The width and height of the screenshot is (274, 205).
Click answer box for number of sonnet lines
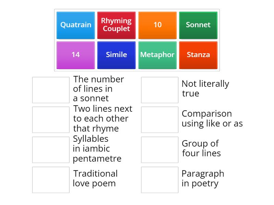(x=51, y=90)
